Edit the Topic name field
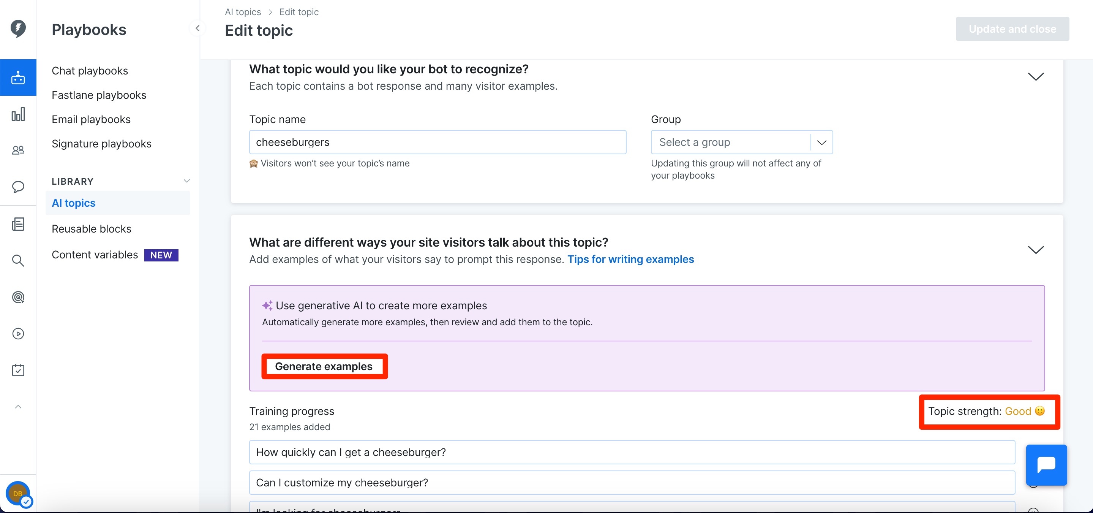 [438, 142]
